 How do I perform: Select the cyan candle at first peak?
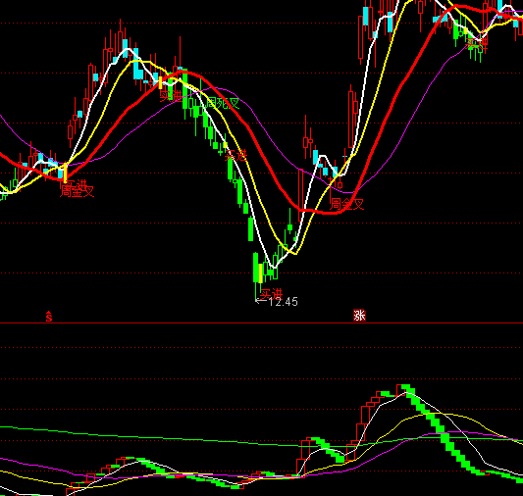tap(125, 48)
